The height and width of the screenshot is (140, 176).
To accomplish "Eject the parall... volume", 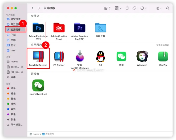I will pos(22,67).
